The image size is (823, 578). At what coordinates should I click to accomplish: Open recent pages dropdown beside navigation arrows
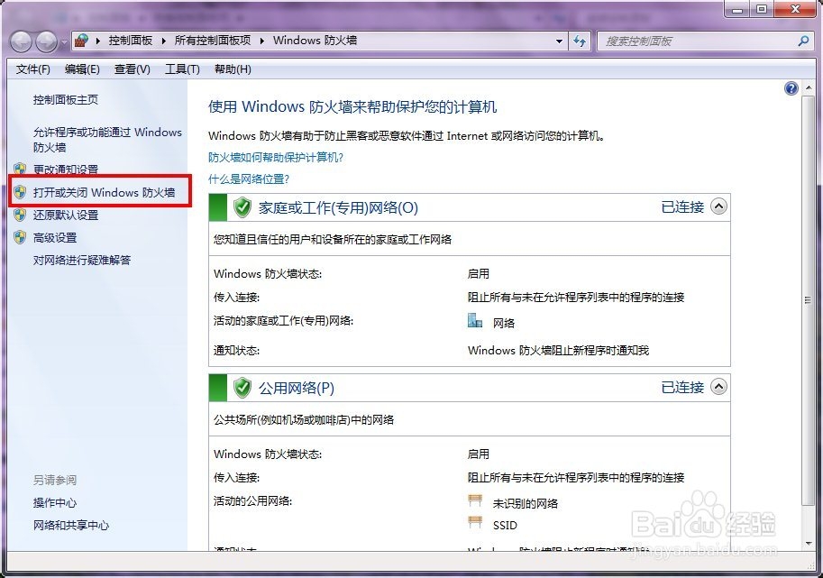[63, 41]
